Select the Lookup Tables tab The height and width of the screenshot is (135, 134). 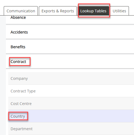(93, 11)
